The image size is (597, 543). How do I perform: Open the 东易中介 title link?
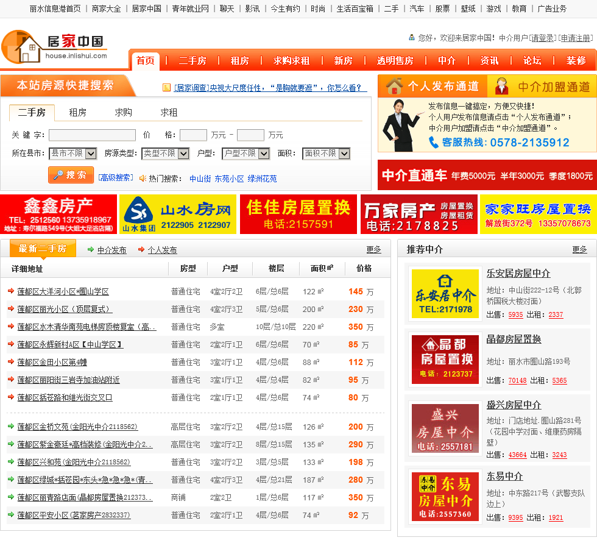(x=504, y=477)
